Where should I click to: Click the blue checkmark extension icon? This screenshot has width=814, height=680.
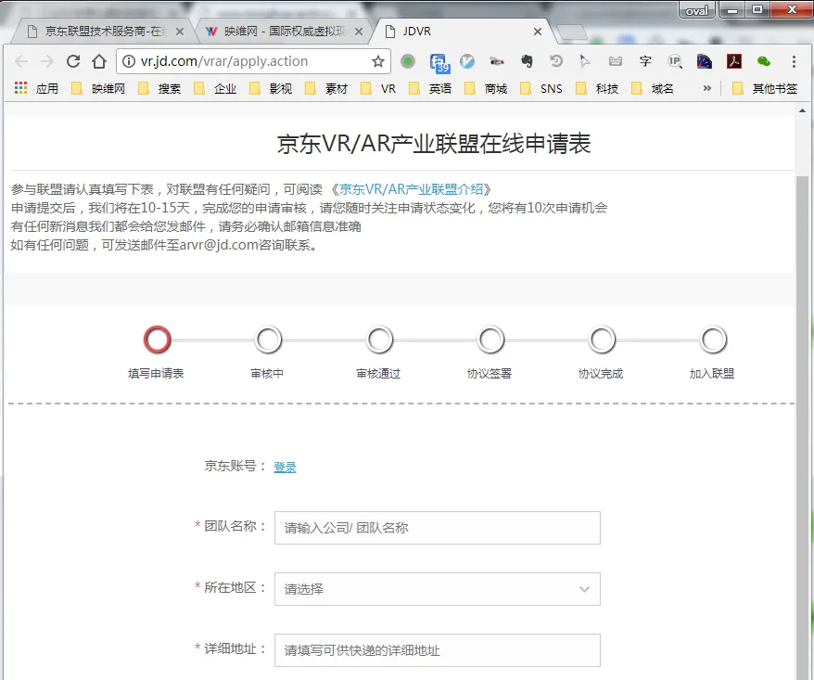[467, 61]
